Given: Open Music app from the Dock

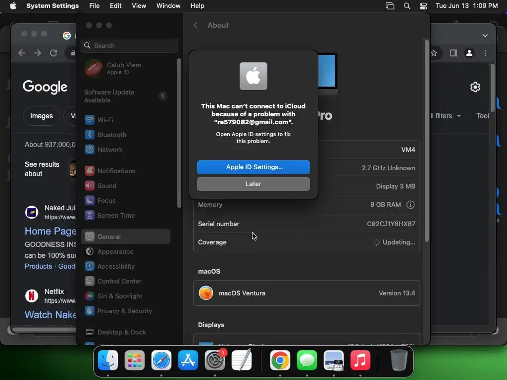Looking at the screenshot, I should [360, 360].
